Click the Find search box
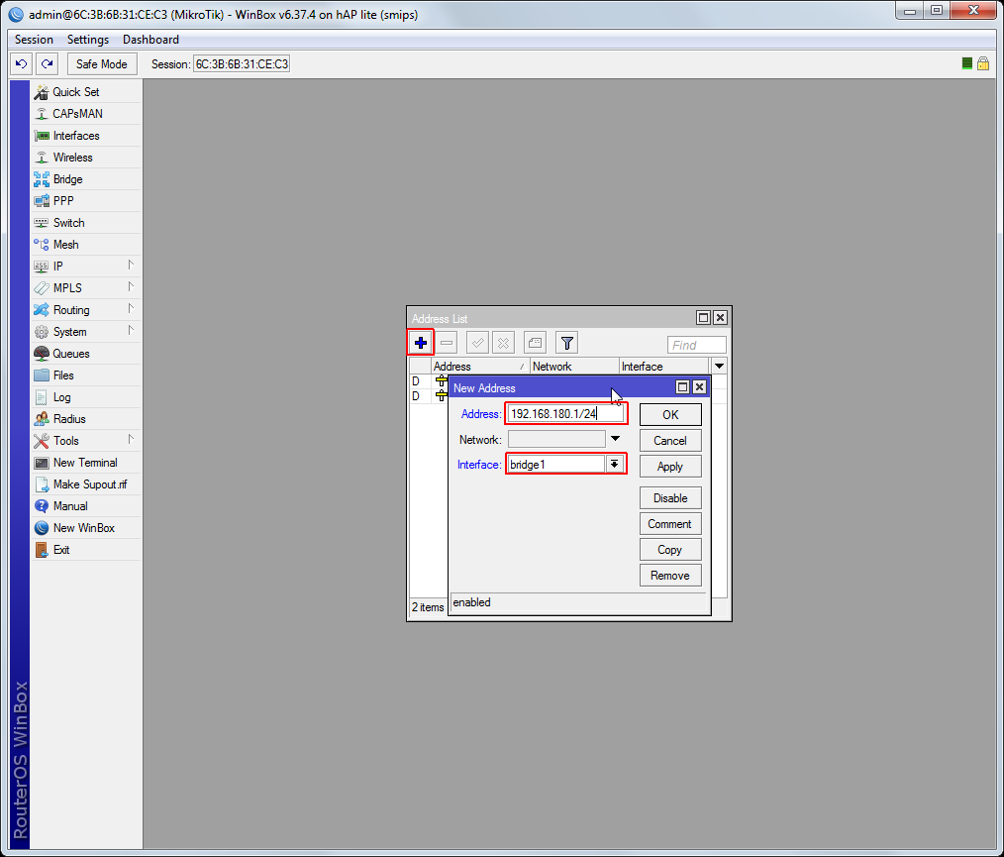 (x=697, y=345)
